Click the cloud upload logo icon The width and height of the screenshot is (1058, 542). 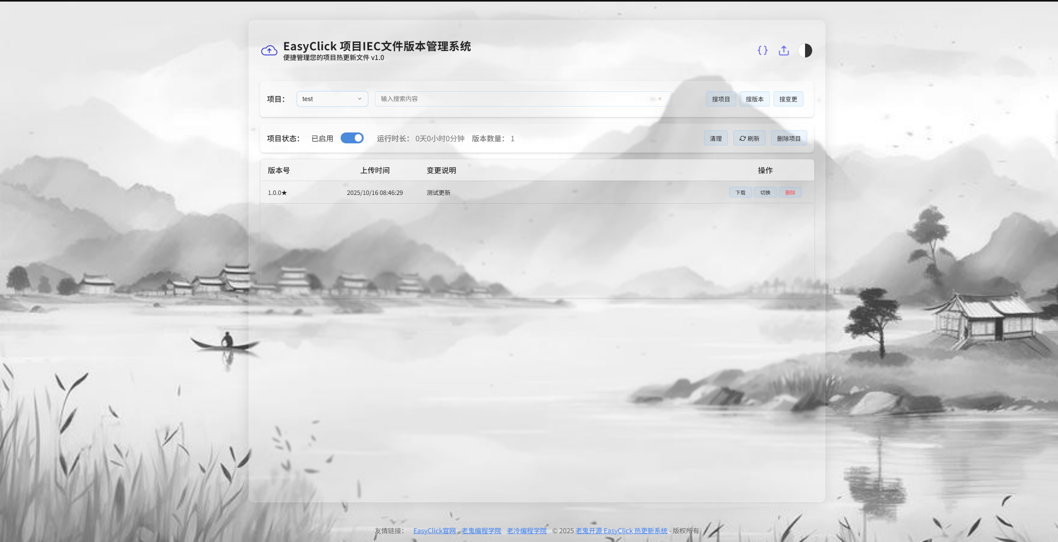269,51
